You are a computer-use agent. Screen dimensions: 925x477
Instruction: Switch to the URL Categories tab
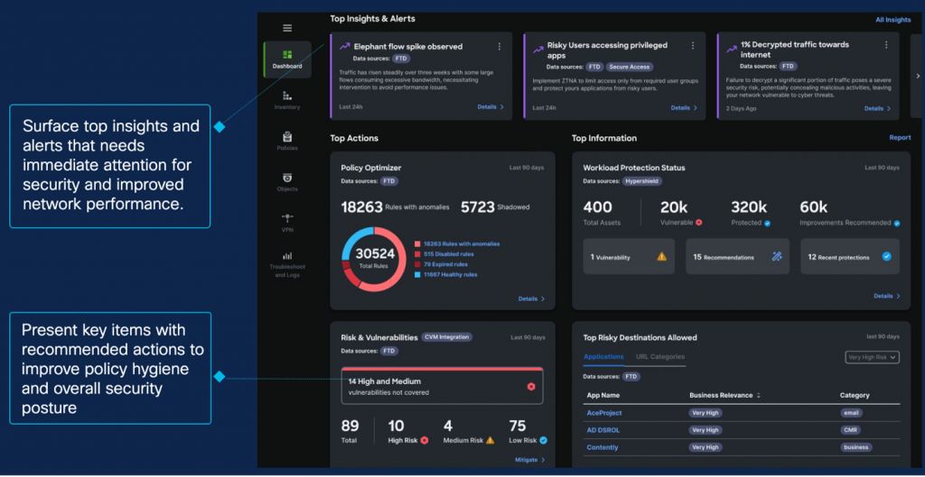click(660, 357)
